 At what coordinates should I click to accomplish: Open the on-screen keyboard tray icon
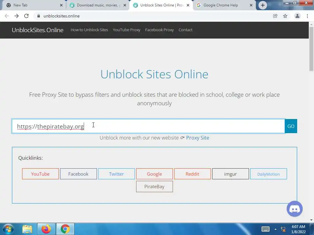(266, 229)
